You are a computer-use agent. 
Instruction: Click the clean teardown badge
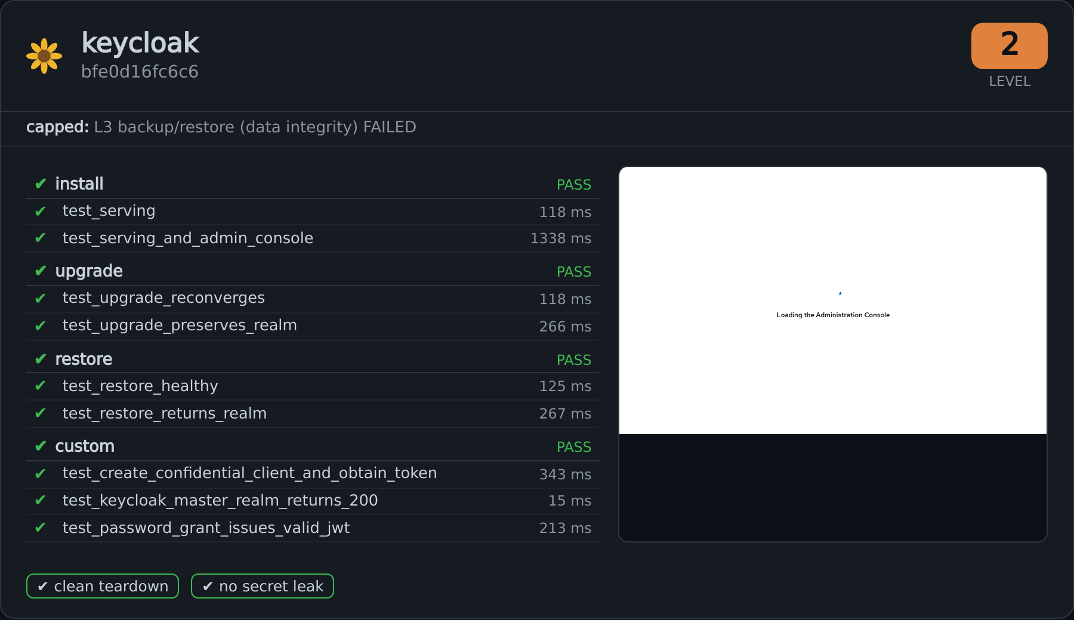pyautogui.click(x=103, y=586)
